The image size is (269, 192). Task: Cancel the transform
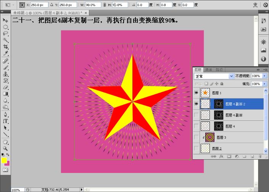point(266,5)
